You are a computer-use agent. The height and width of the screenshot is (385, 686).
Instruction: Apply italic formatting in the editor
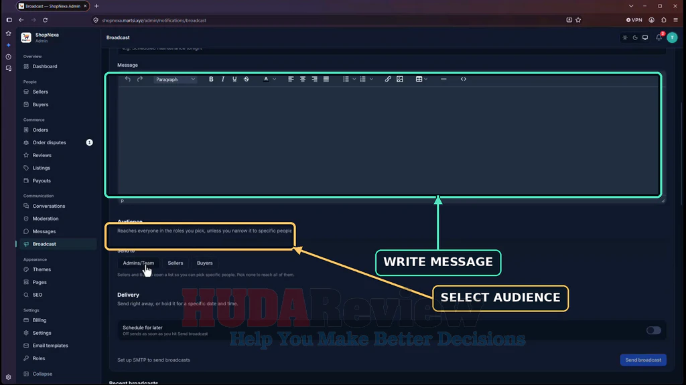222,79
